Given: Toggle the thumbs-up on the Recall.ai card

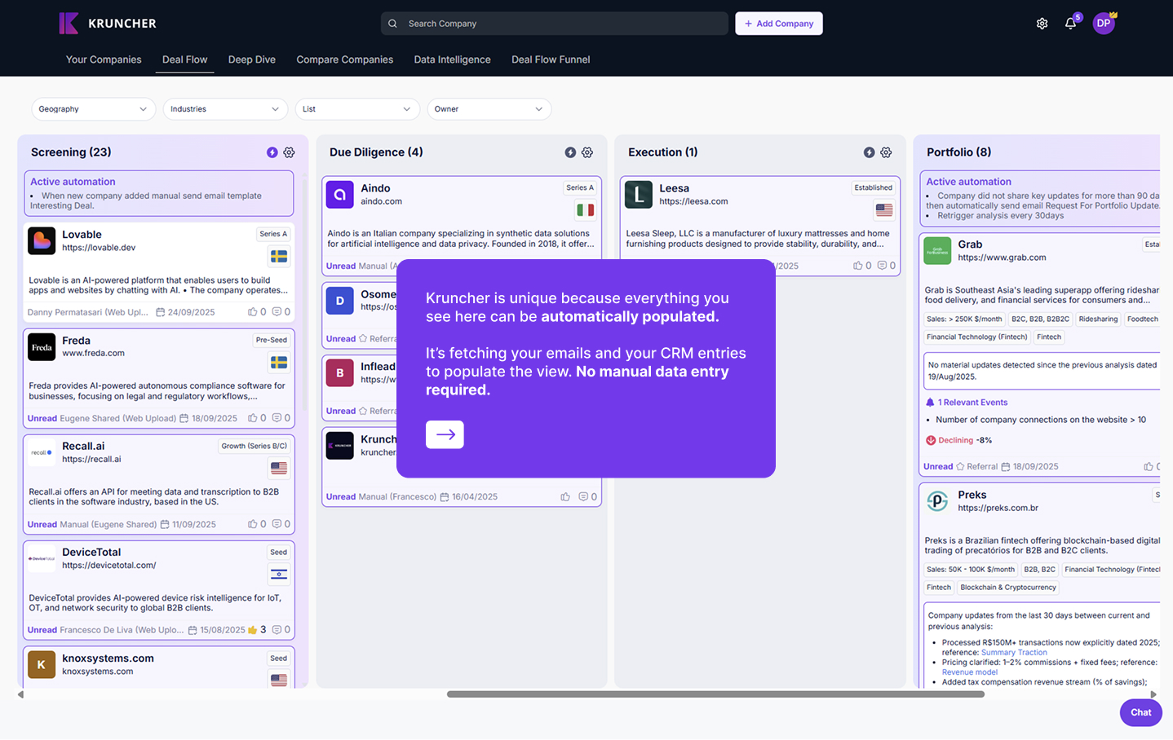Looking at the screenshot, I should (253, 524).
